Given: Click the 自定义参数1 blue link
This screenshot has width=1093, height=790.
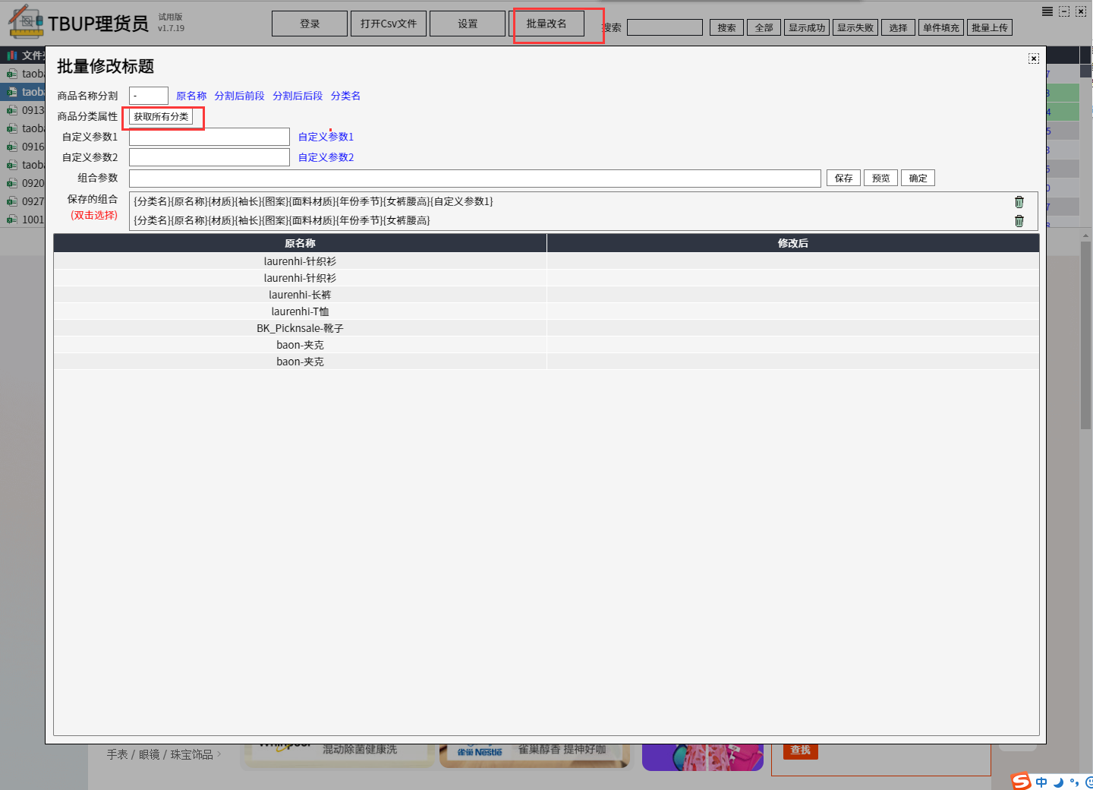Looking at the screenshot, I should [x=326, y=137].
